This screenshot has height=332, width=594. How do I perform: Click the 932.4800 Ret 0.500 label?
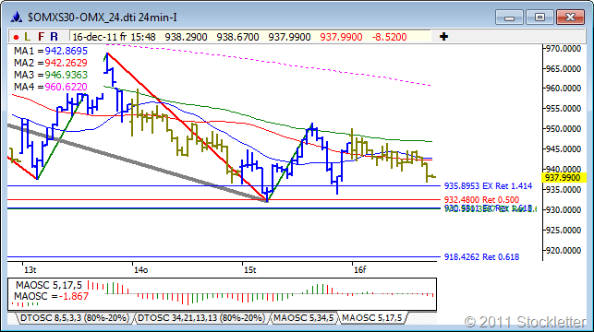point(481,199)
